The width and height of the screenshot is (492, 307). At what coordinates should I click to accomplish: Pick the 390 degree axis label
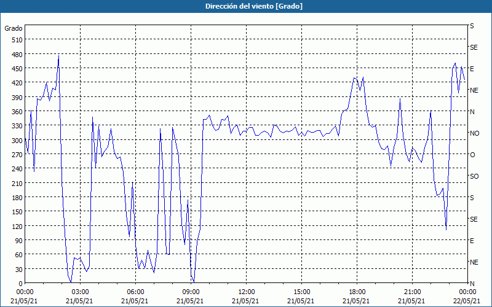[17, 98]
